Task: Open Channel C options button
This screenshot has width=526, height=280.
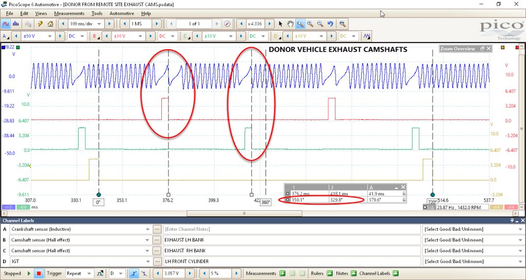Action: point(185,36)
